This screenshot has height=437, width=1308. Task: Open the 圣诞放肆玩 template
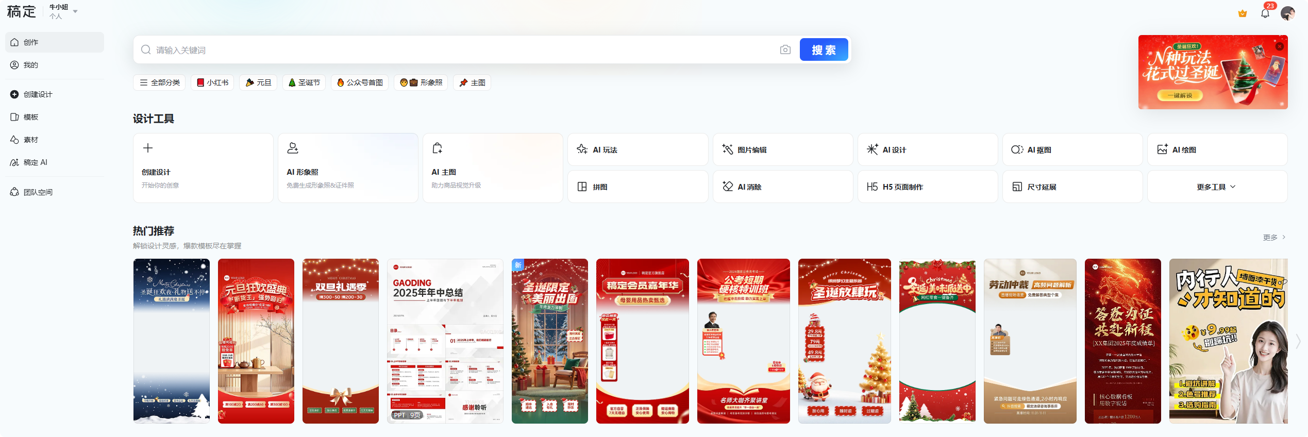click(x=845, y=341)
